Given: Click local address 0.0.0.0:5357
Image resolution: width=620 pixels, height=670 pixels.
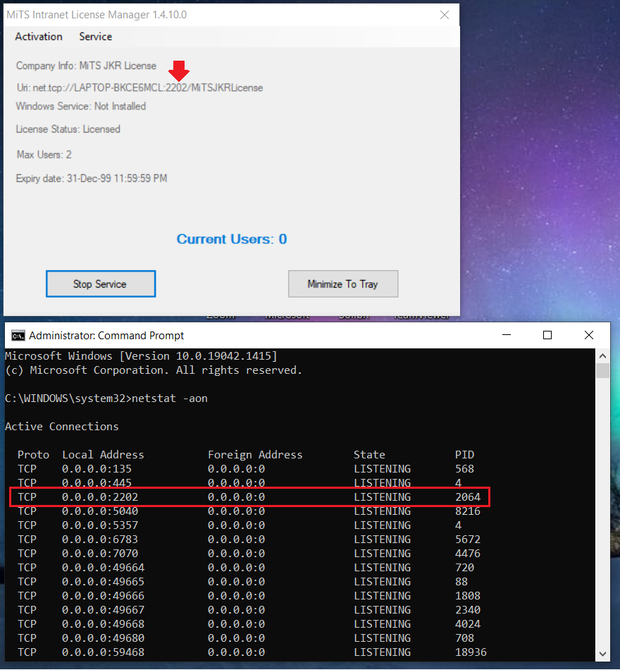Looking at the screenshot, I should 100,525.
